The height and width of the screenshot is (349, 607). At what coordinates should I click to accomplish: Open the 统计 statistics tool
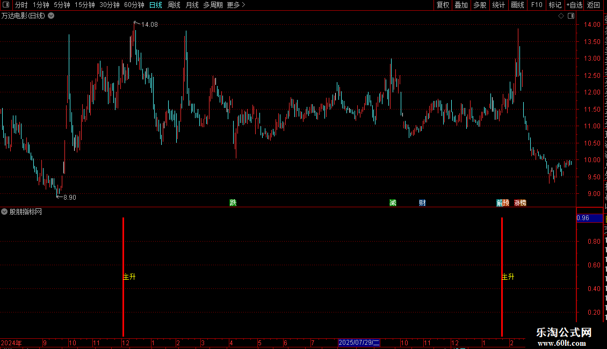[498, 5]
